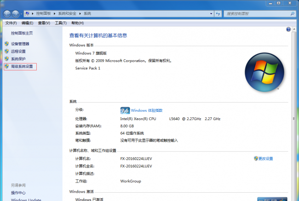Click the Windows 7 logo image
The height and width of the screenshot is (201, 299).
pos(264,72)
